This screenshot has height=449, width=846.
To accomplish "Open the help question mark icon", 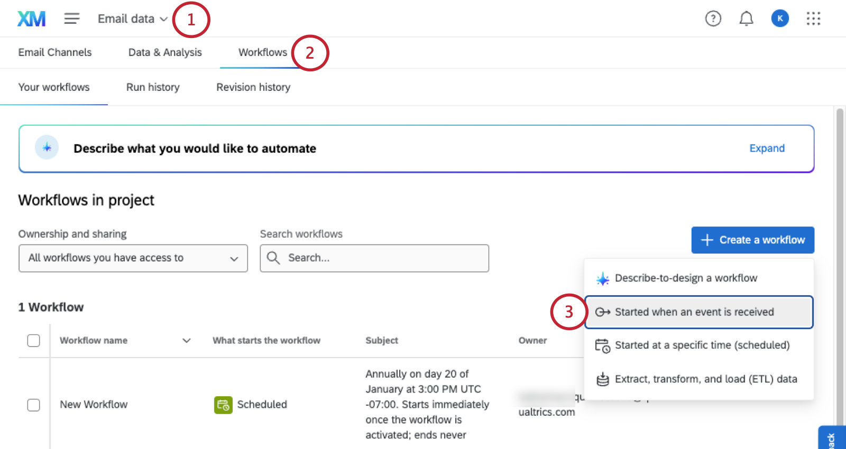I will pyautogui.click(x=713, y=19).
